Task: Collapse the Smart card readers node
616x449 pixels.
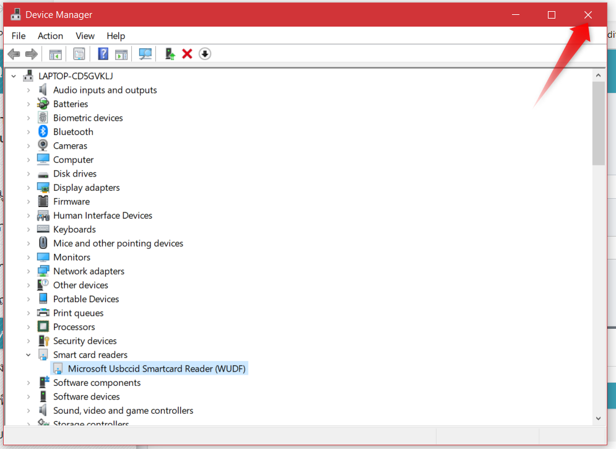Action: click(x=28, y=355)
